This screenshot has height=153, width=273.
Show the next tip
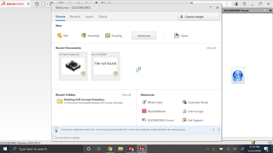tap(219, 130)
